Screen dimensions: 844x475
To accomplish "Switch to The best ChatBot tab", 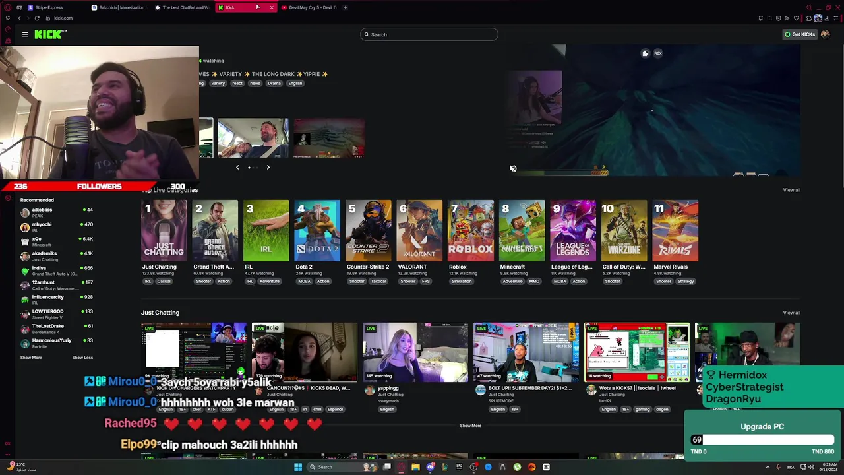I will 181,7.
